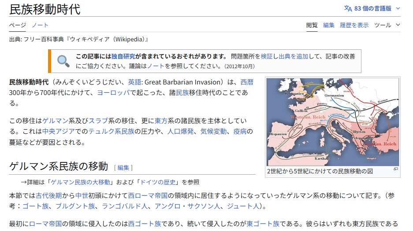Edit the ゲルマン系民族の移動 section
Viewport: 413px width, 231px height.
[x=123, y=168]
